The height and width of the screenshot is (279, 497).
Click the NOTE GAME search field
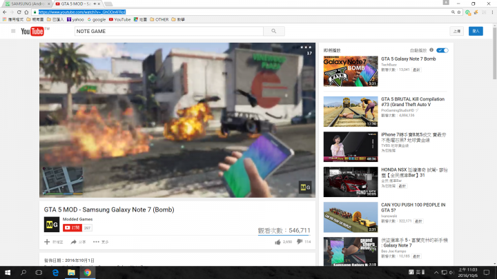pos(169,31)
